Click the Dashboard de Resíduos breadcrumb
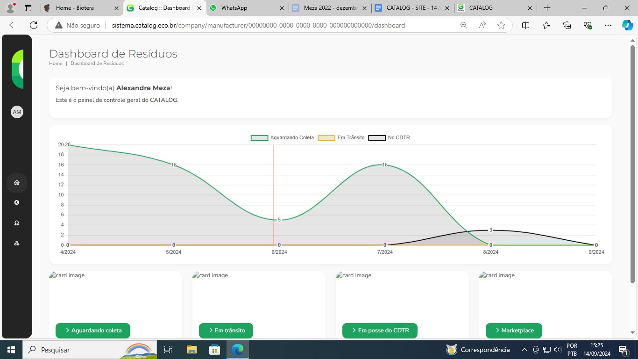 pos(97,64)
